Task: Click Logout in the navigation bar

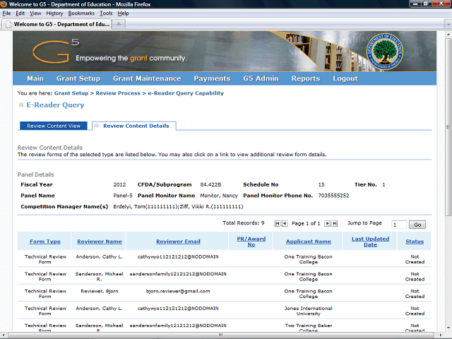Action: click(345, 78)
